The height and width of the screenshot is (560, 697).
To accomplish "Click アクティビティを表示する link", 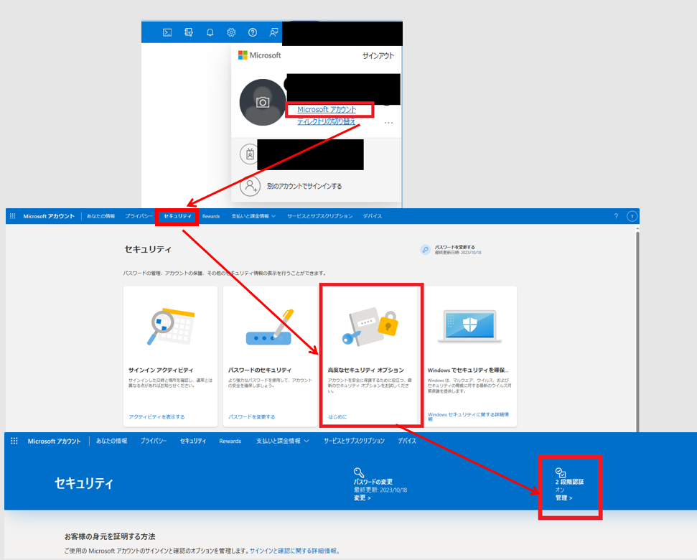I will click(156, 417).
